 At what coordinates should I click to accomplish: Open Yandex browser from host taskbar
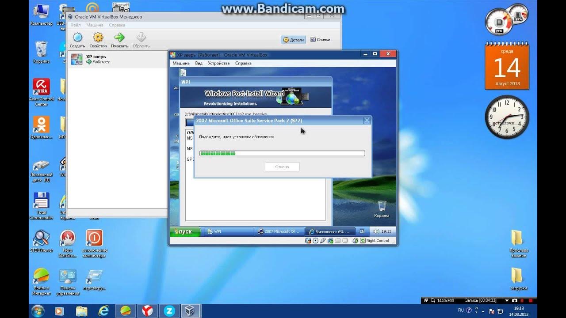tap(146, 311)
